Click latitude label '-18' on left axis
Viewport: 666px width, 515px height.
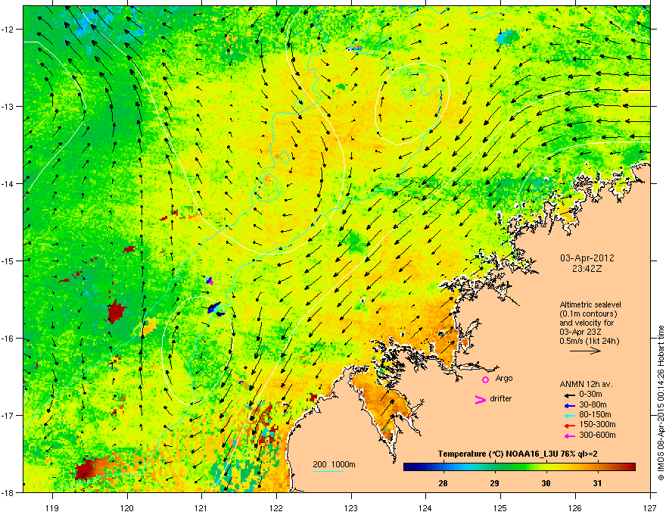click(8, 492)
